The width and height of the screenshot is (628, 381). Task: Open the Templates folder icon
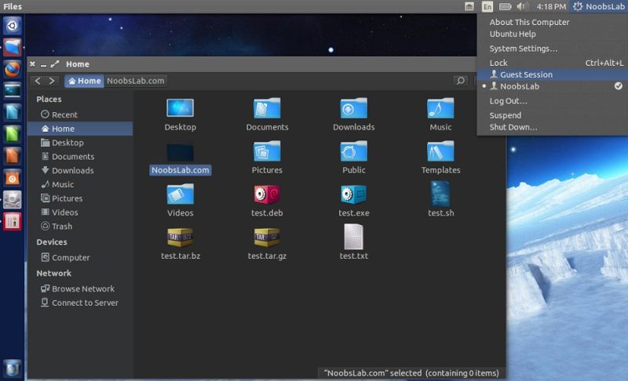440,151
